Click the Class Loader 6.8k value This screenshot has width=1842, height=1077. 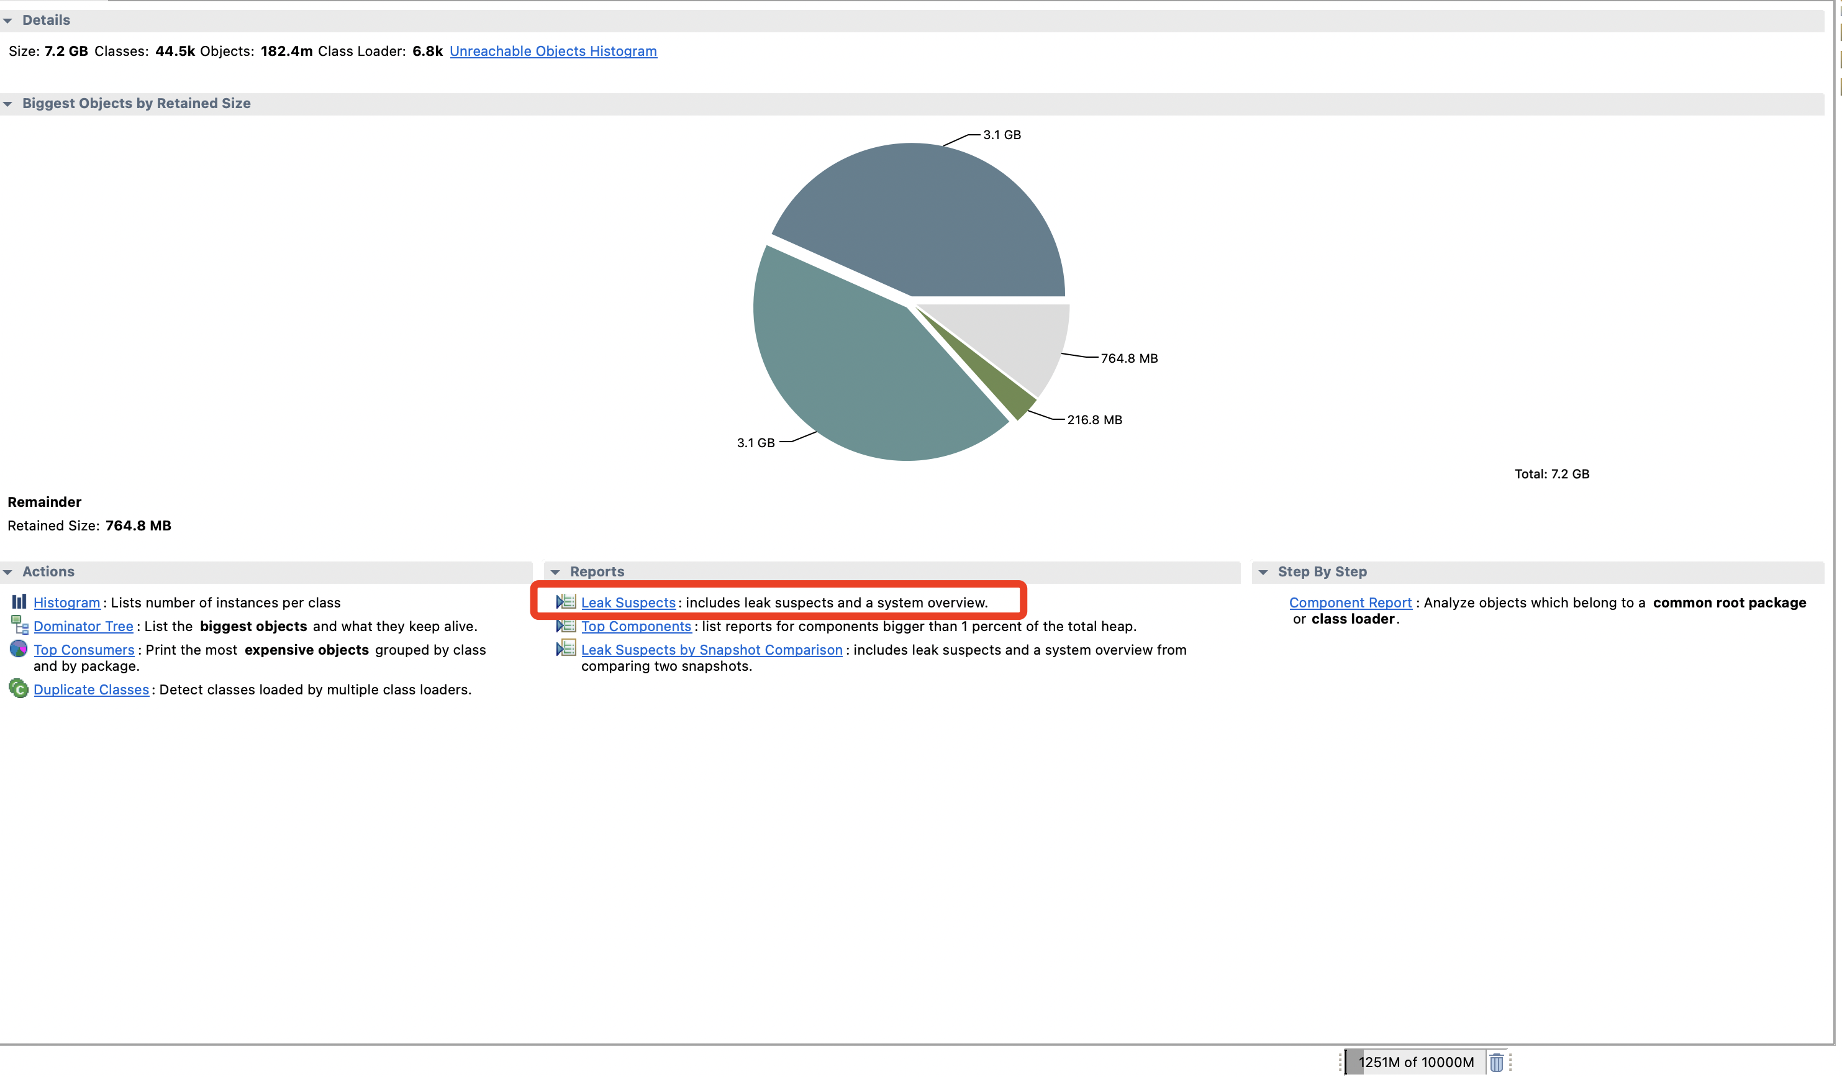pyautogui.click(x=428, y=51)
